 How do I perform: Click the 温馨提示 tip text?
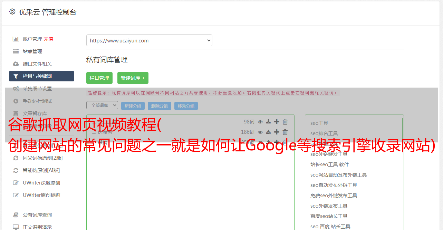tap(213, 93)
